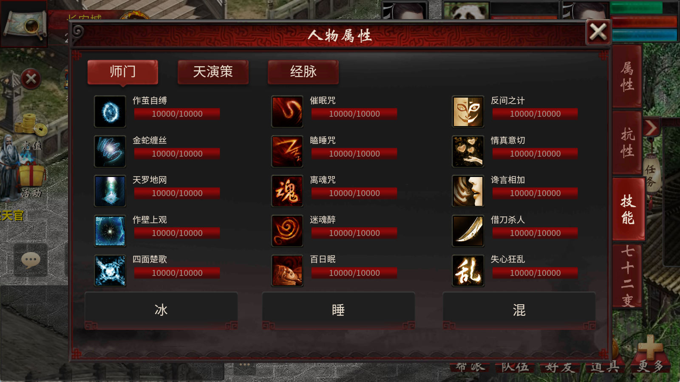Image resolution: width=680 pixels, height=382 pixels.
Task: Click the 催眠咒 proficiency progress bar
Action: tap(354, 114)
